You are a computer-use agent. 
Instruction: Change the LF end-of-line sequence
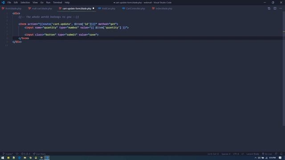click(x=242, y=154)
